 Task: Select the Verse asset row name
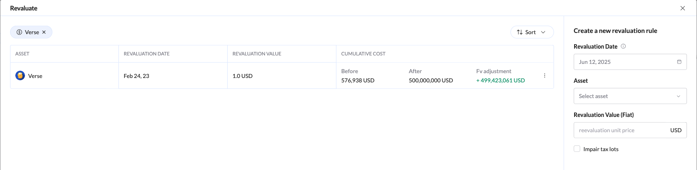(x=35, y=76)
